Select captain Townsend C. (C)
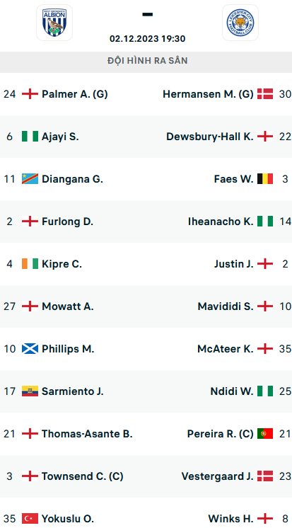 pos(83,476)
